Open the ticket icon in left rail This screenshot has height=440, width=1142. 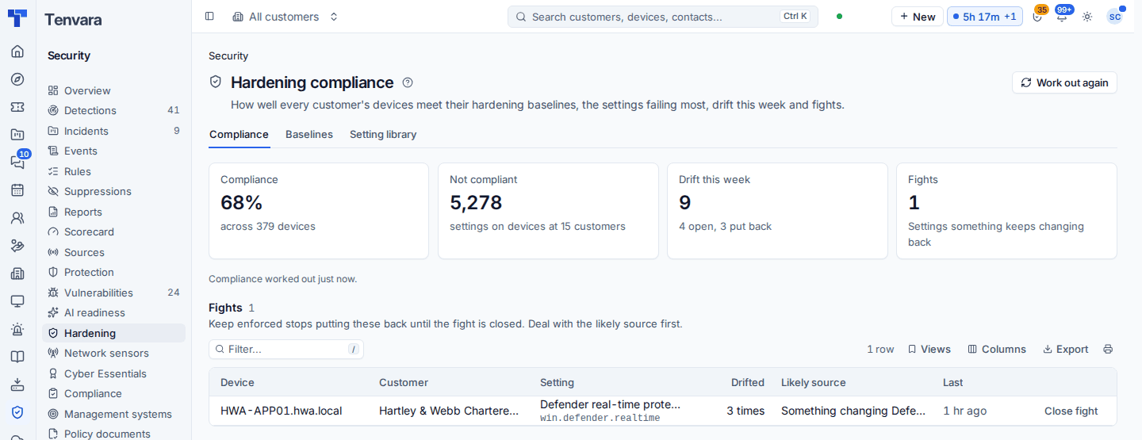click(17, 107)
